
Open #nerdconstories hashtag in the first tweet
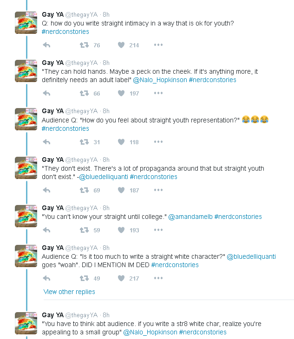tap(65, 32)
